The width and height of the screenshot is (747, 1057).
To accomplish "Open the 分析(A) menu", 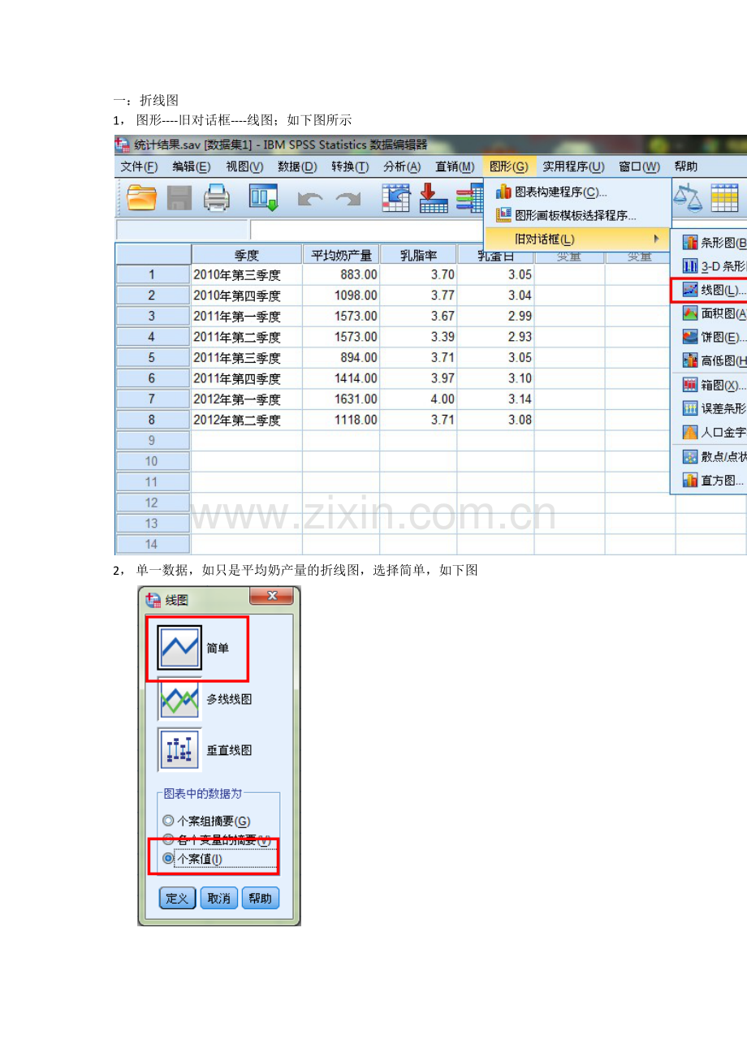I will [402, 166].
